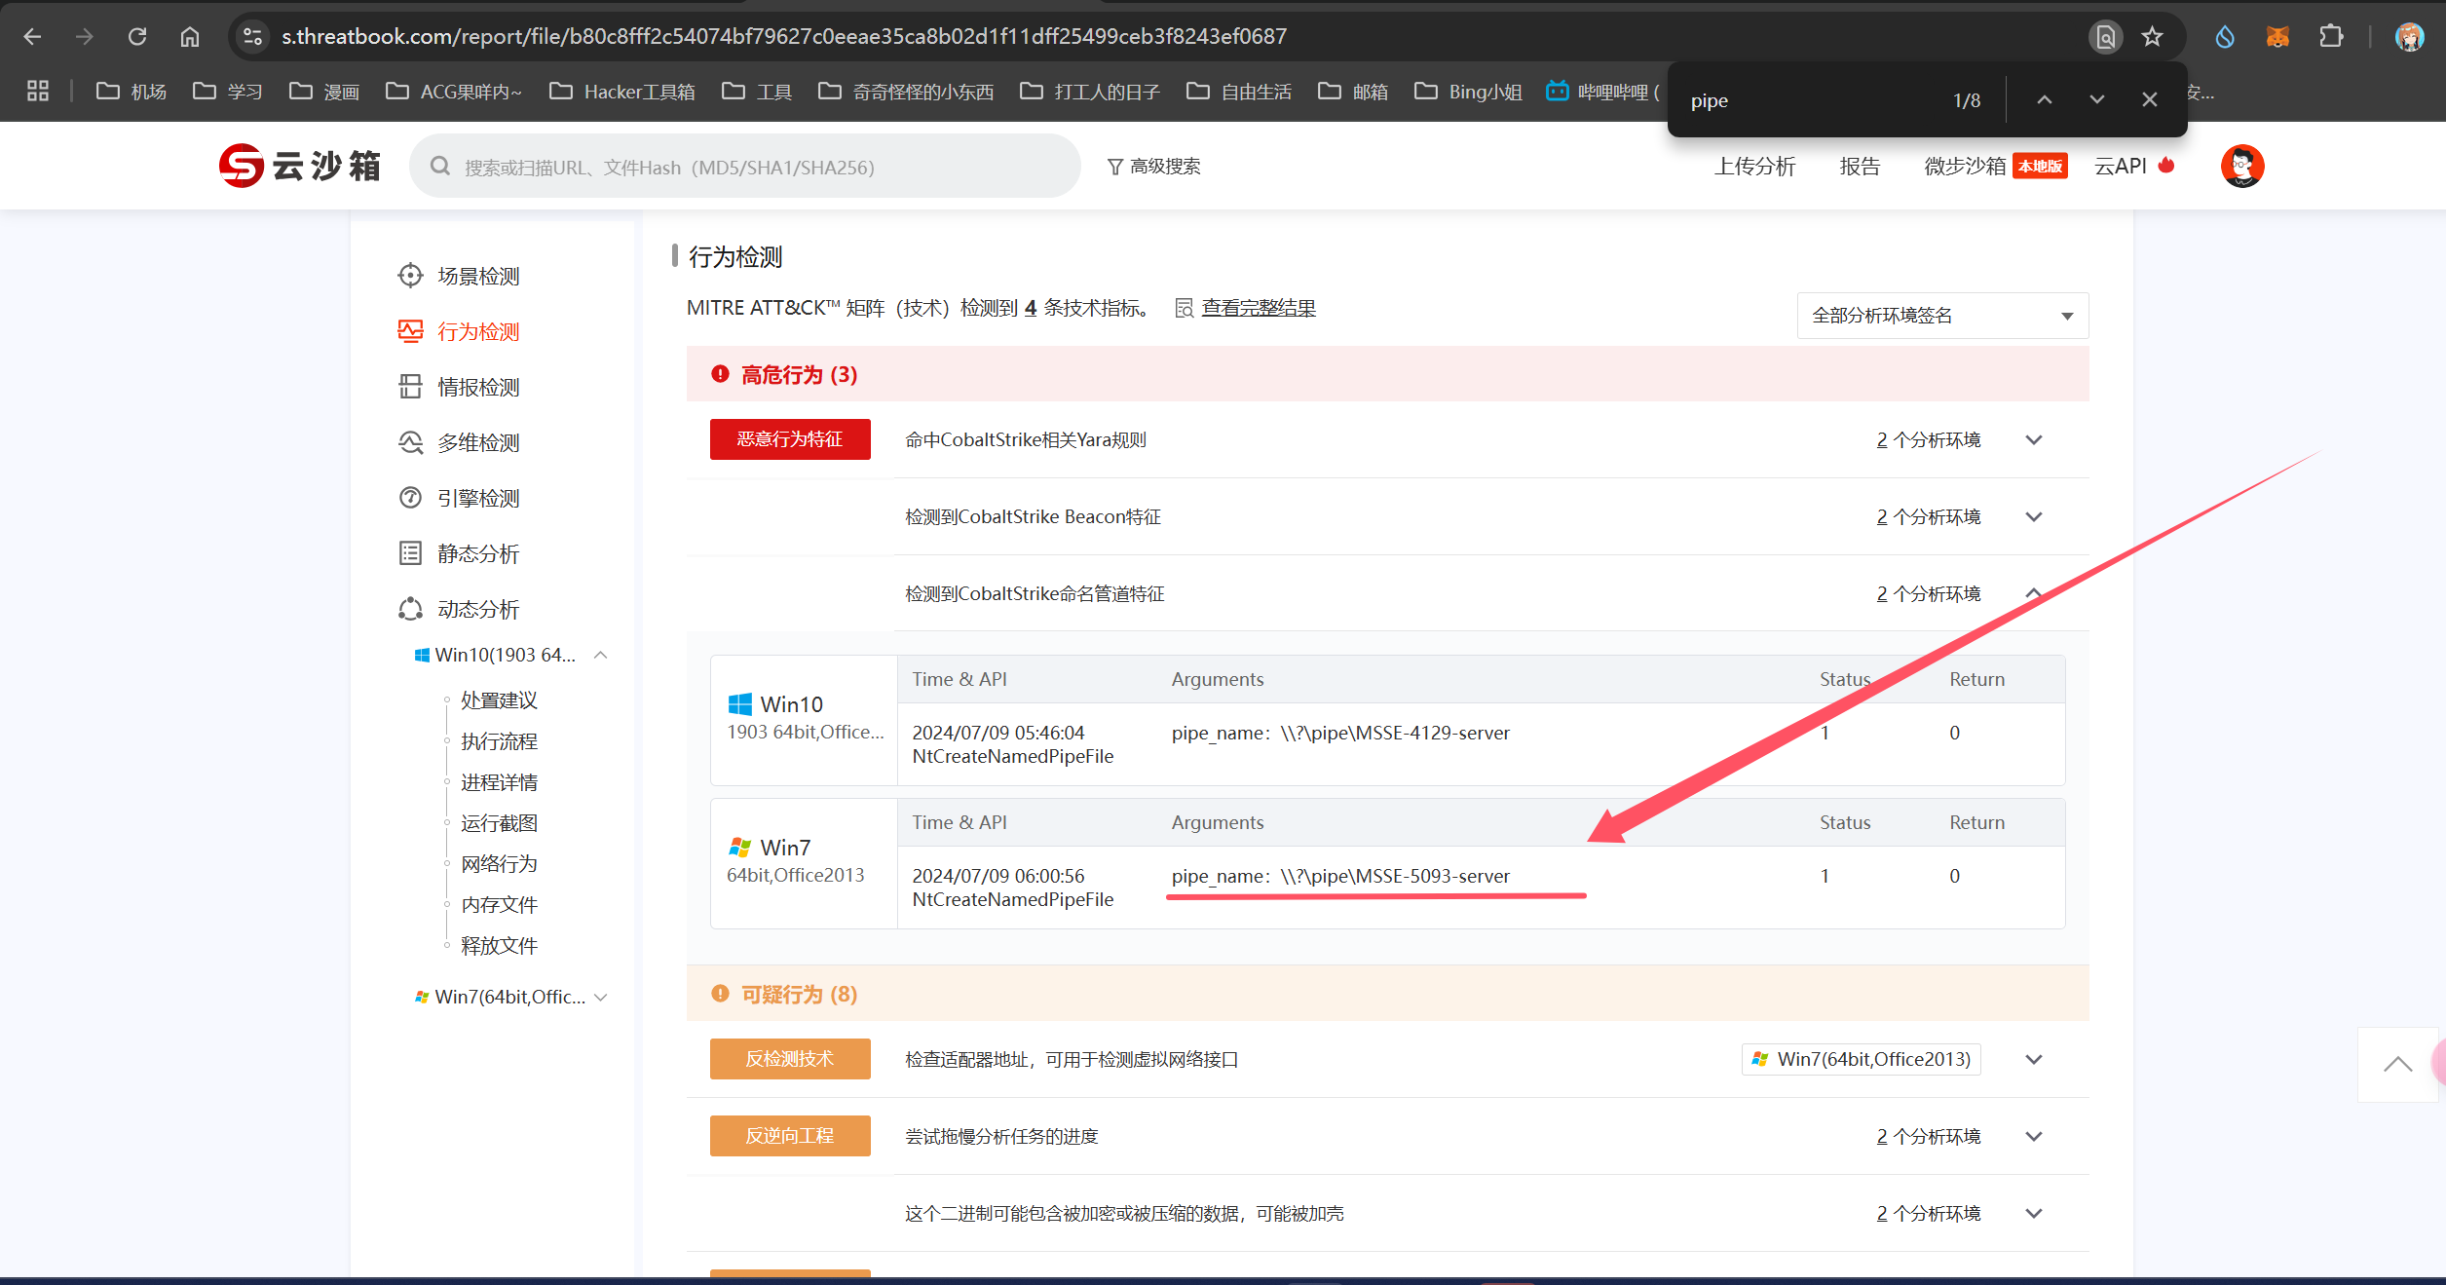Screen dimensions: 2446x1285
Task: Expand the Win7(64bit,Offic... tree node
Action: [x=601, y=997]
